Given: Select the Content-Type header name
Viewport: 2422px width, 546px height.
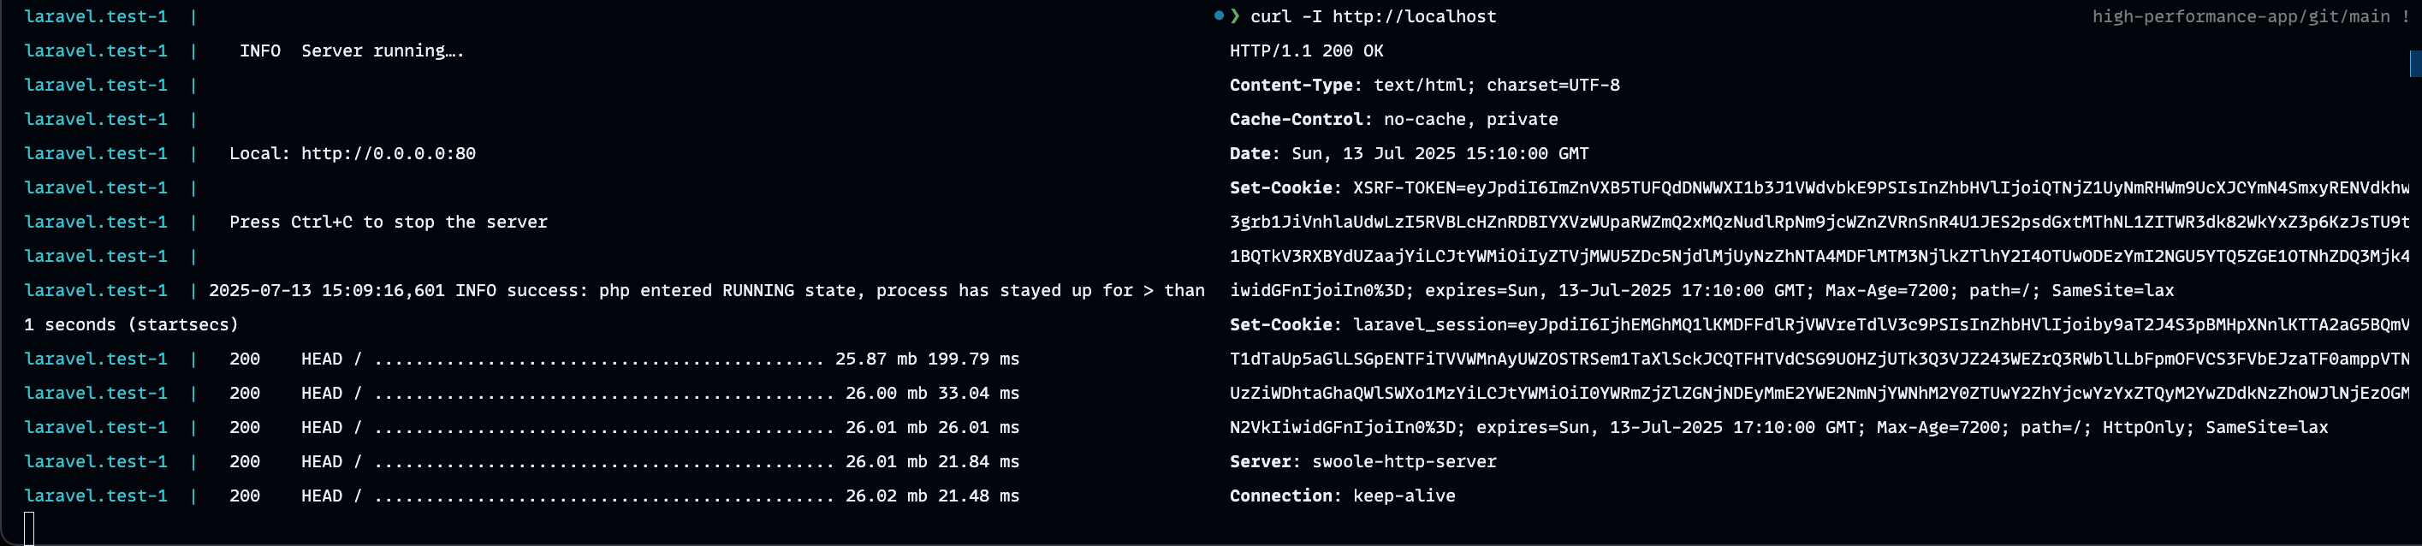Looking at the screenshot, I should [1291, 85].
